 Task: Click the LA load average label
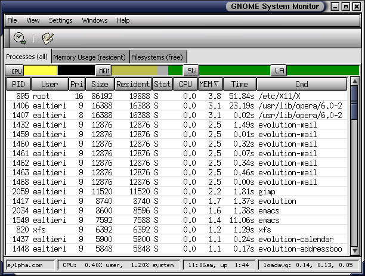tap(279, 71)
